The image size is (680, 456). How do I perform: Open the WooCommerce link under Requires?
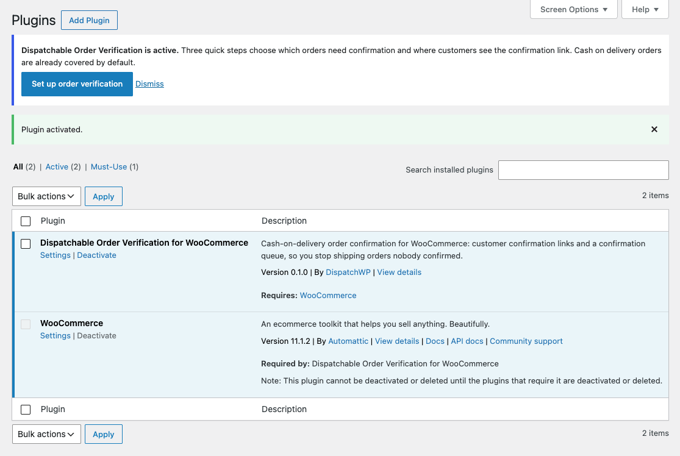pos(328,295)
